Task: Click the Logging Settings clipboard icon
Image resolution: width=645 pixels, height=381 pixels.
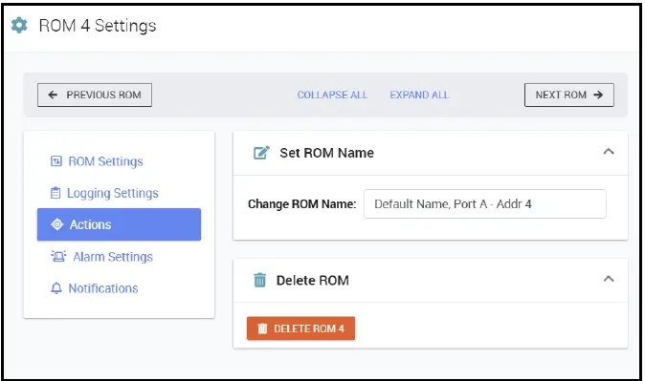Action: (x=56, y=193)
